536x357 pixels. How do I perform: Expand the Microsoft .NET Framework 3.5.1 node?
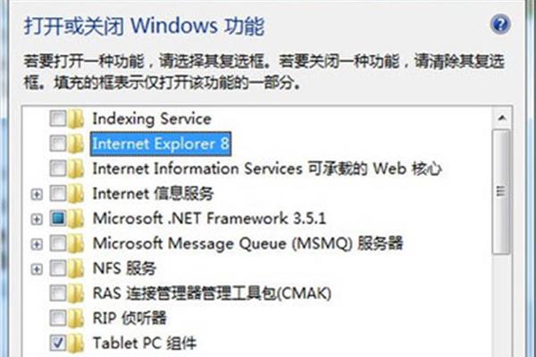(37, 220)
